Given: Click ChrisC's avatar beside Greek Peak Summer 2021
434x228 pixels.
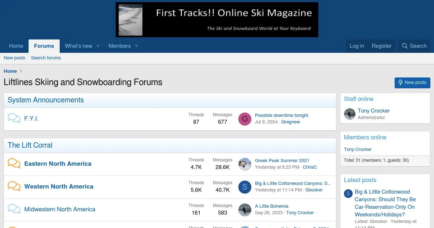Looking at the screenshot, I should pos(245,164).
